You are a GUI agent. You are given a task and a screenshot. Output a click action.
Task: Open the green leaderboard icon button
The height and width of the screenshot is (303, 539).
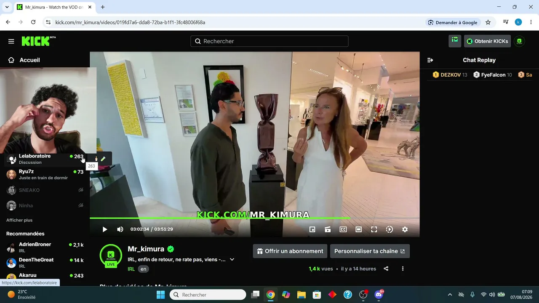click(455, 41)
